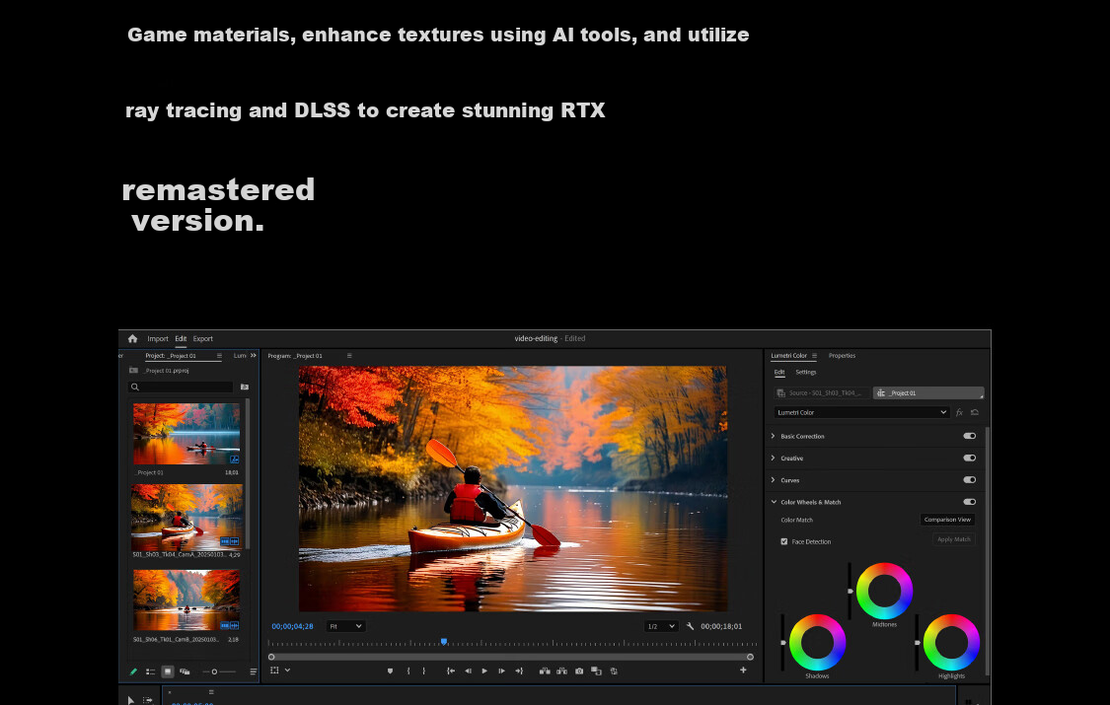
Task: Click the Program monitor zoom scroll bar
Action: (510, 657)
